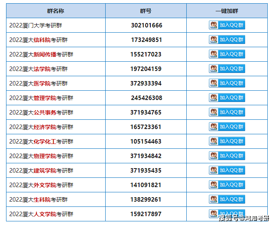The width and height of the screenshot is (275, 225).
Task: Click QQ people icon beside 经济学院 group
Action: pos(214,127)
